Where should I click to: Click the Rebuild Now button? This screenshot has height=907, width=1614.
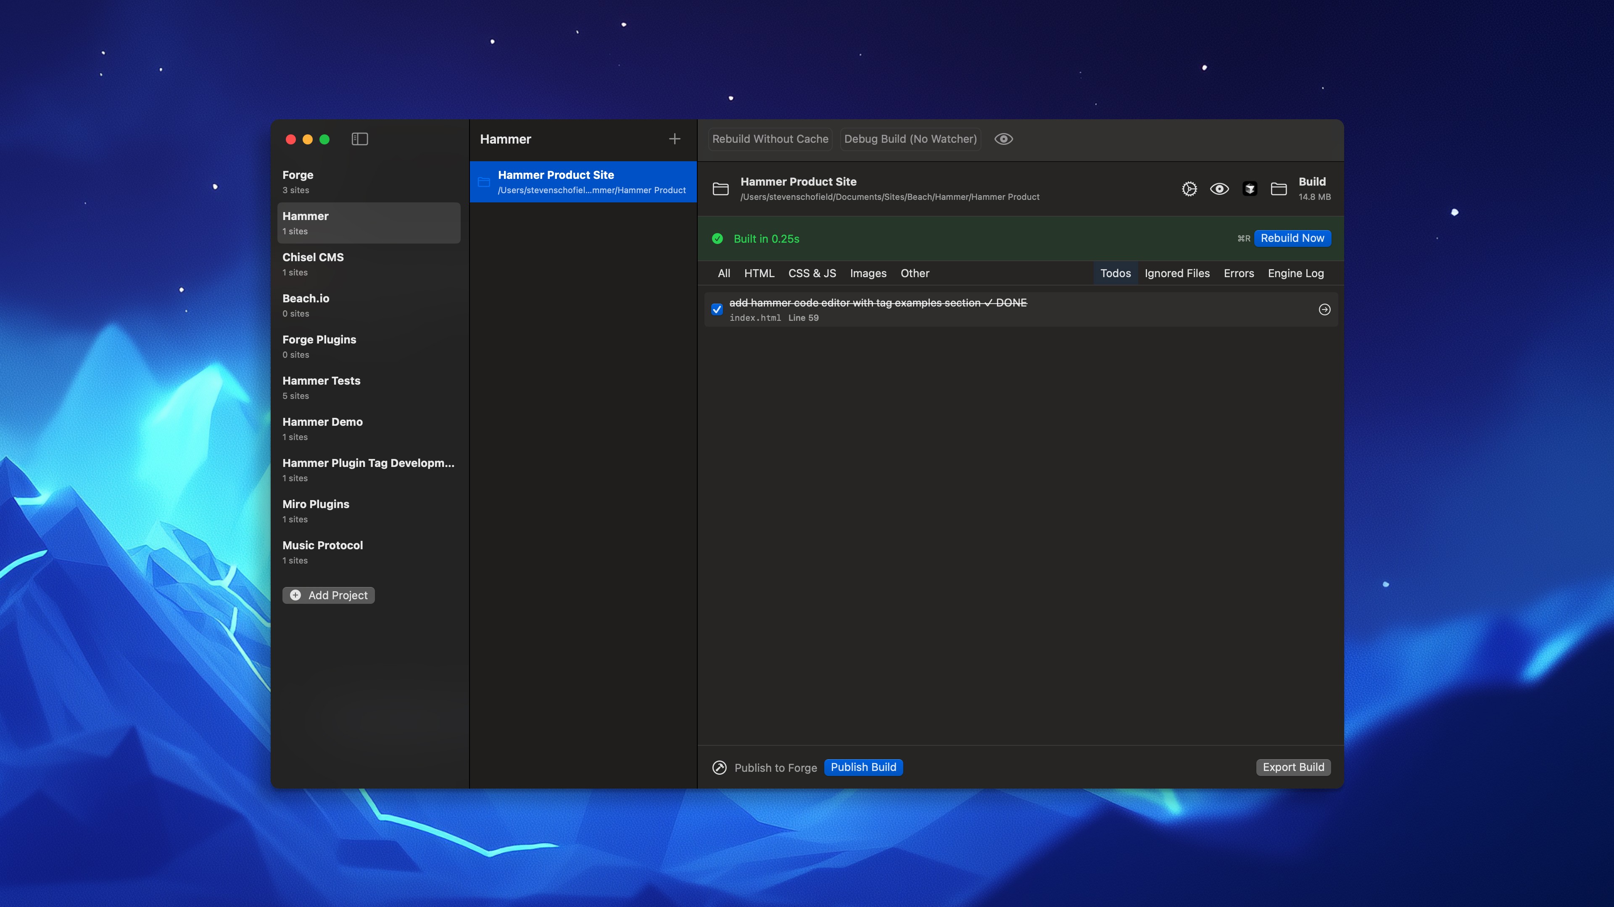[1292, 239]
